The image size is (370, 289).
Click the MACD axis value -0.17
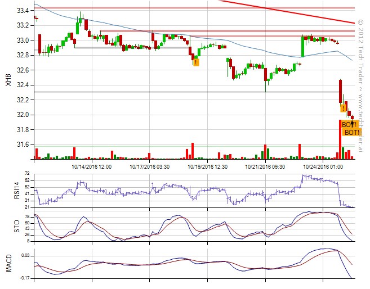(24, 277)
